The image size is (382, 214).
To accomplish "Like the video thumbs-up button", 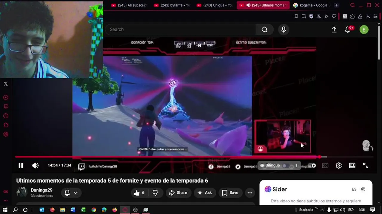I will pos(140,193).
